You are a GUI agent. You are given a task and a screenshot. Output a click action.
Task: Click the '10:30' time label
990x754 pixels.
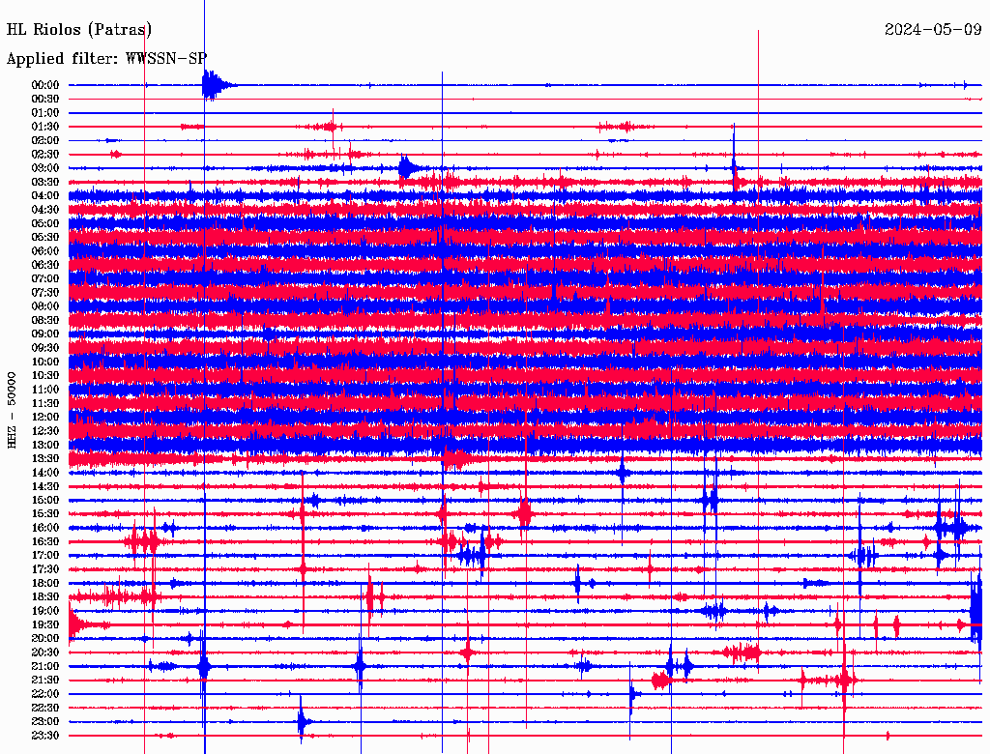[x=45, y=376]
